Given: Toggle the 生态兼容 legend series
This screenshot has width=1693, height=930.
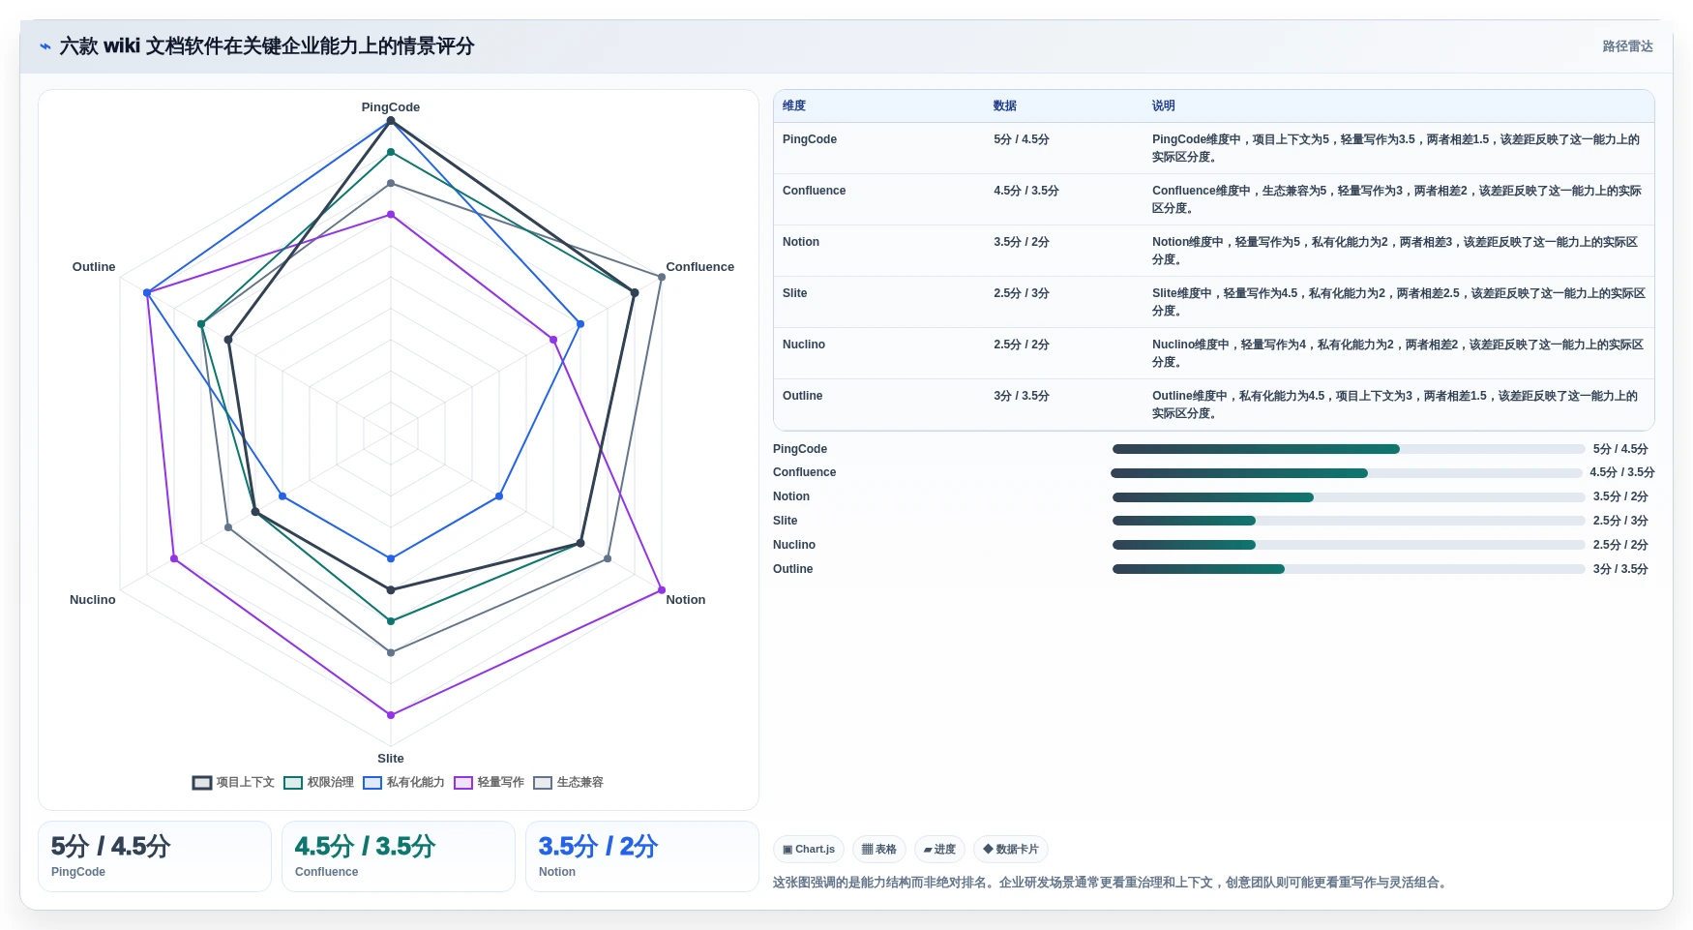Looking at the screenshot, I should pos(568,782).
